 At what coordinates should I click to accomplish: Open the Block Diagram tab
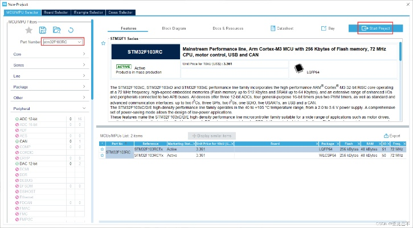click(x=174, y=28)
